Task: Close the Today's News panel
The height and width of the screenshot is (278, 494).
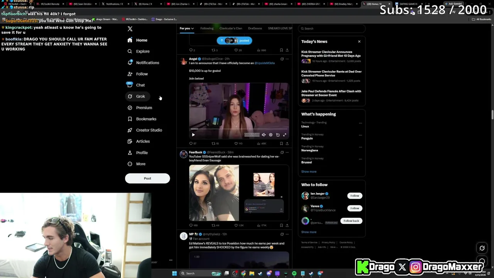Action: 359,41
